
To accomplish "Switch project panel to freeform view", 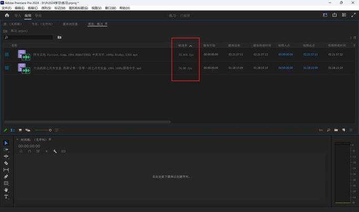I will (x=28, y=130).
